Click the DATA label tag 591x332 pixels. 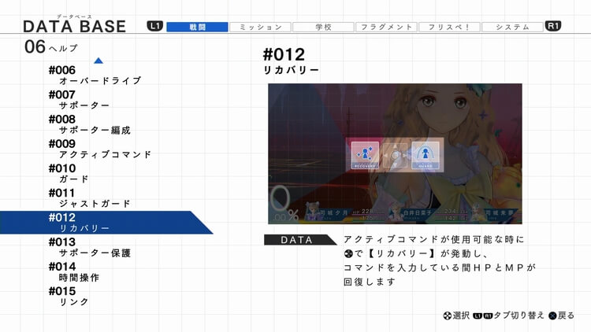point(300,240)
